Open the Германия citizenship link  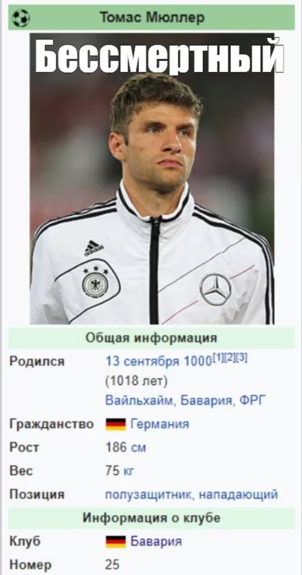click(160, 424)
